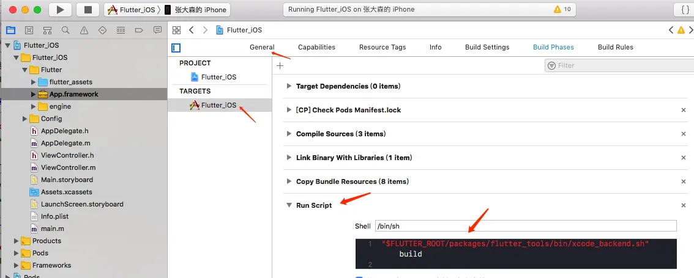694x278 pixels.
Task: Click the Filter search field
Action: coord(619,65)
